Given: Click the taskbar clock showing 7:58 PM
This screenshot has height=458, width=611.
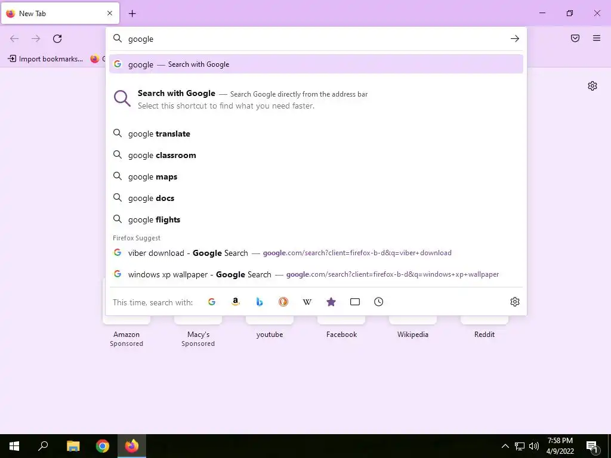Looking at the screenshot, I should point(560,446).
